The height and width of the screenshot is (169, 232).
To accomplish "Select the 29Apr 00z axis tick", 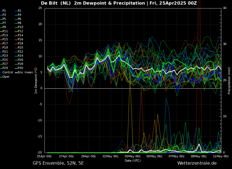I will (x=88, y=156).
